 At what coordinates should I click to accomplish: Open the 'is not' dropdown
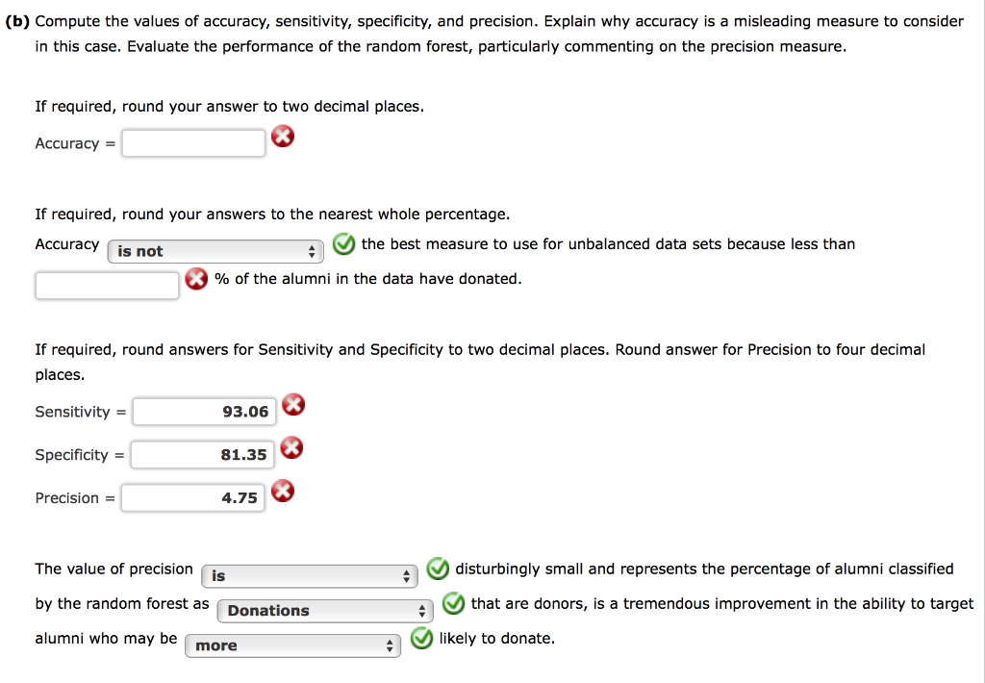215,251
